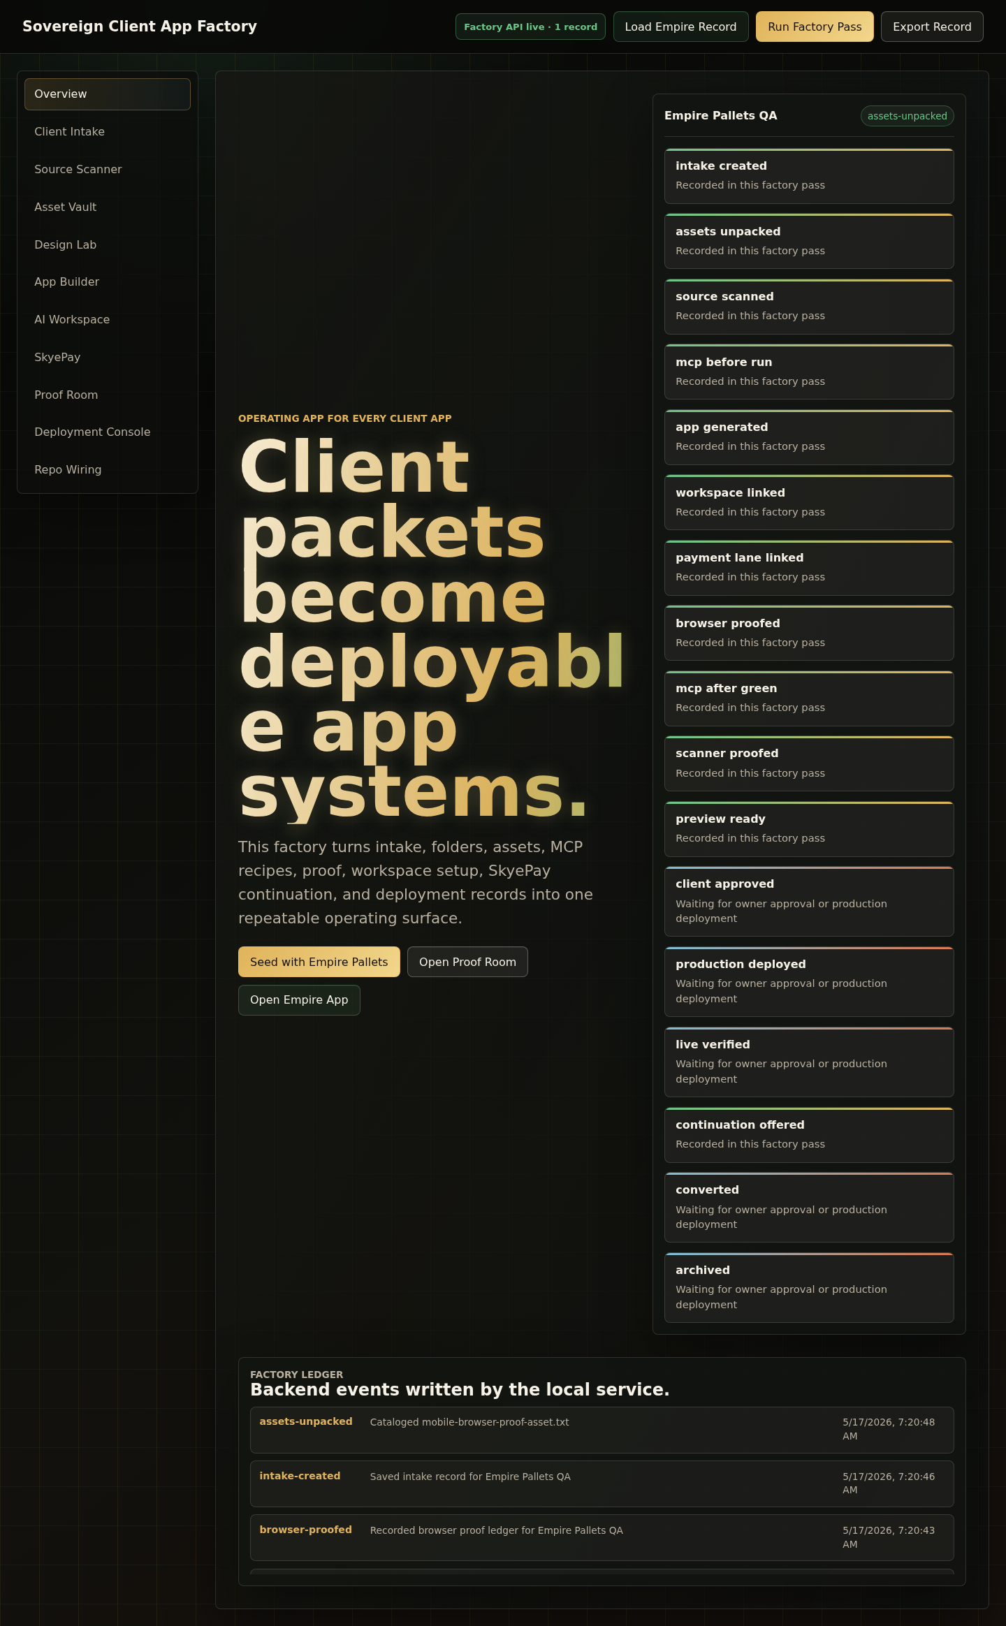Click the 7:20:43 AM timestamp

coord(889,1537)
